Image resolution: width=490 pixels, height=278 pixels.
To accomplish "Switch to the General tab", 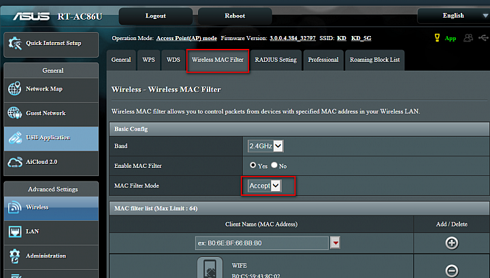I will click(121, 60).
